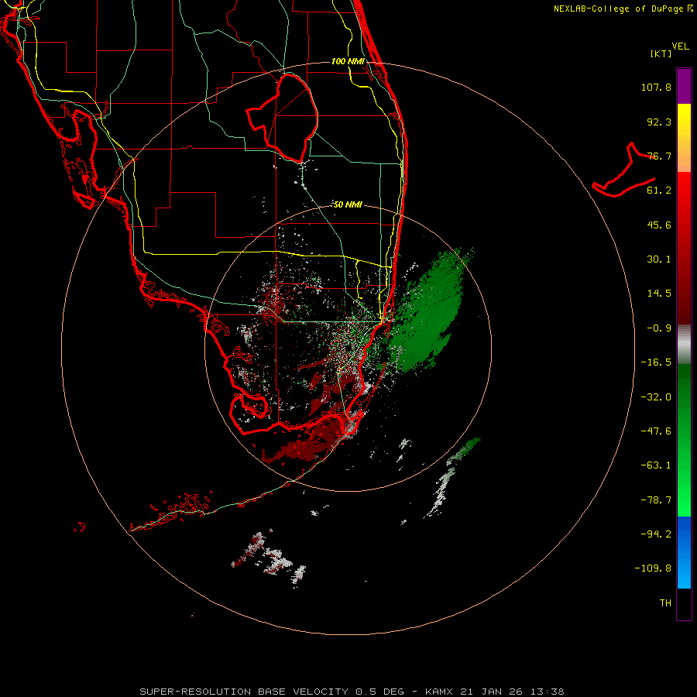
Task: Click the NEXLAB-College of DuPage credit text
Action: pyautogui.click(x=623, y=9)
